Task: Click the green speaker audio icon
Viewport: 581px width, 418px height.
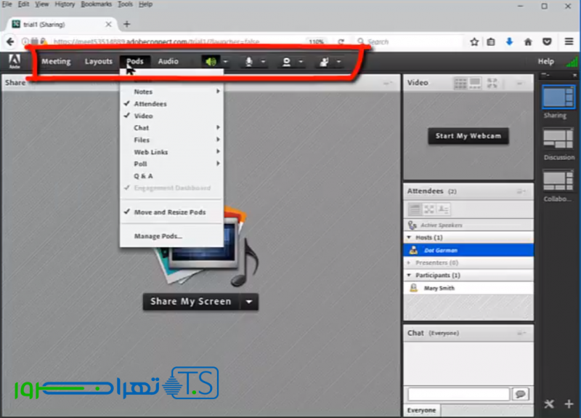Action: click(x=211, y=62)
